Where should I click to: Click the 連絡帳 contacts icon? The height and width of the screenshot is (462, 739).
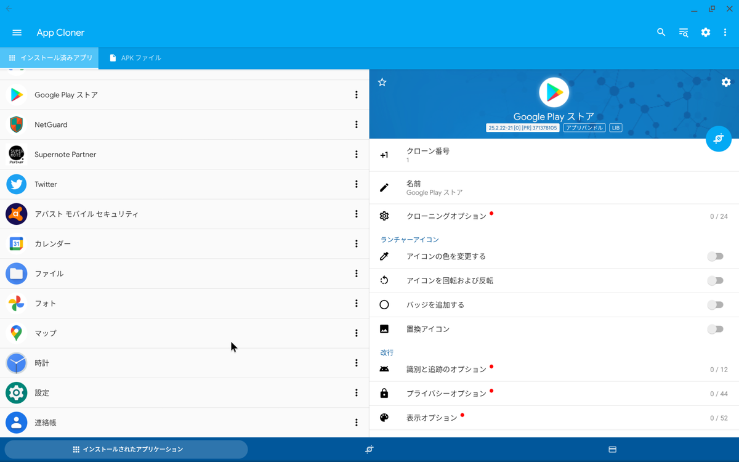coord(17,423)
